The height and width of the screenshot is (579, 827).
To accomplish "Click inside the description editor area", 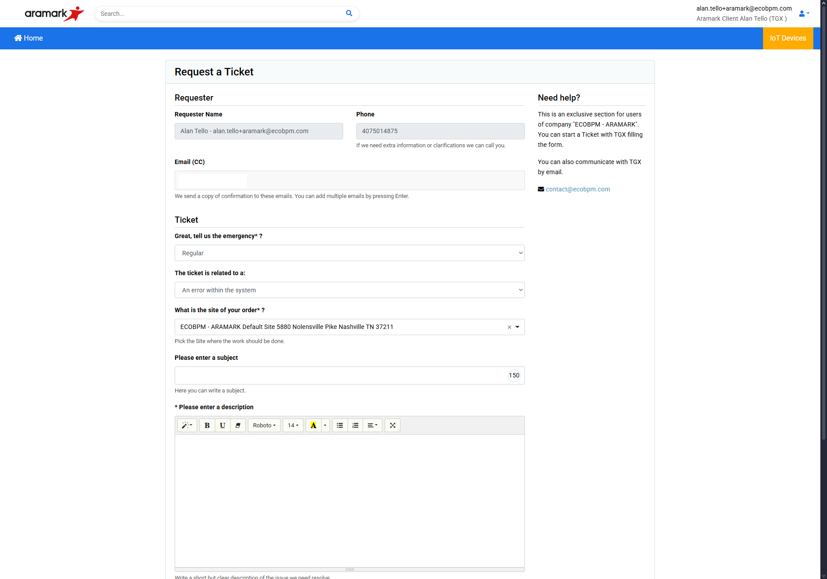I will pyautogui.click(x=350, y=501).
